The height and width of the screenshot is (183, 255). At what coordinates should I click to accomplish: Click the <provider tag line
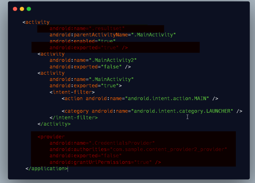pos(51,137)
